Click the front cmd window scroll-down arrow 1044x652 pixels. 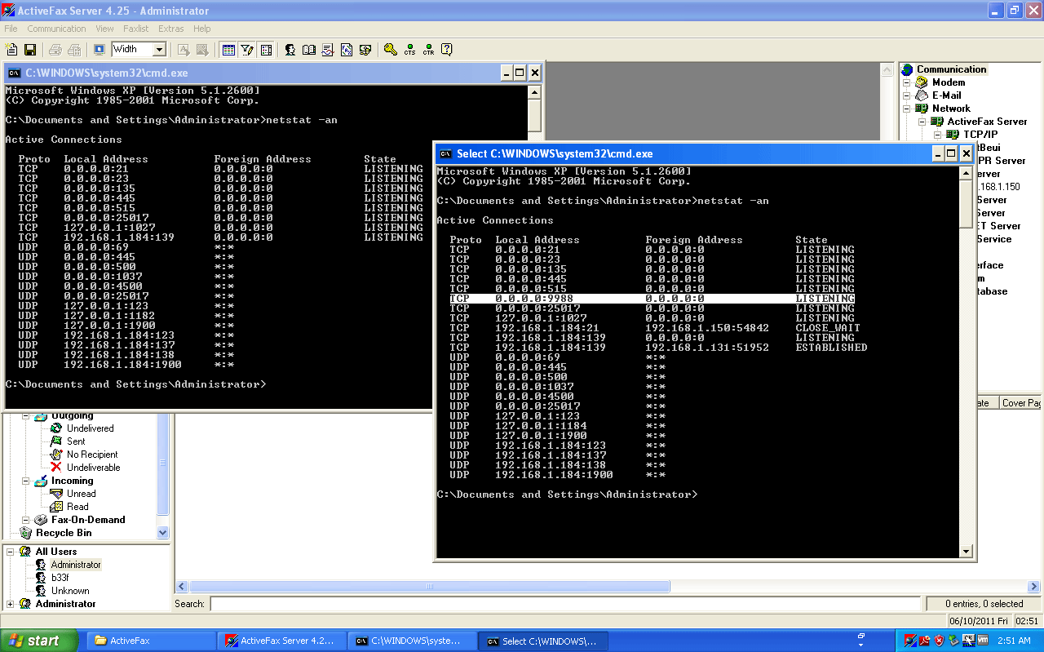point(967,552)
